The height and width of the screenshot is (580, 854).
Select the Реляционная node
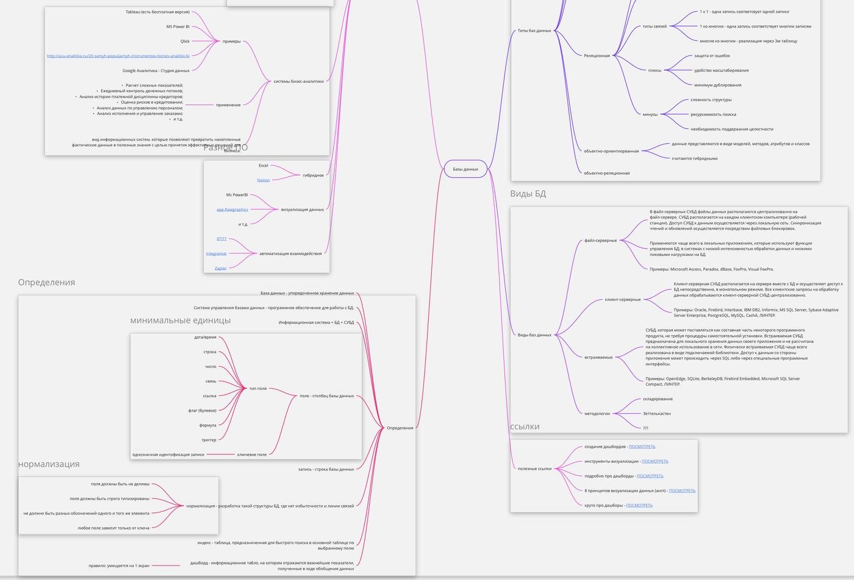[x=597, y=56]
